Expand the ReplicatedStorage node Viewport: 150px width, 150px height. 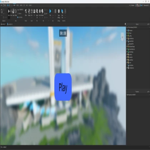pyautogui.click(x=127, y=46)
